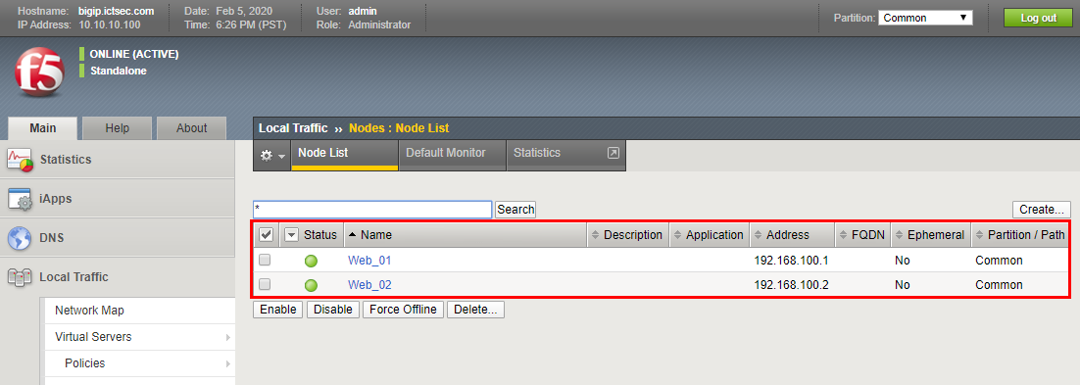
Task: Click sort arrow icon on Name column
Action: click(352, 235)
